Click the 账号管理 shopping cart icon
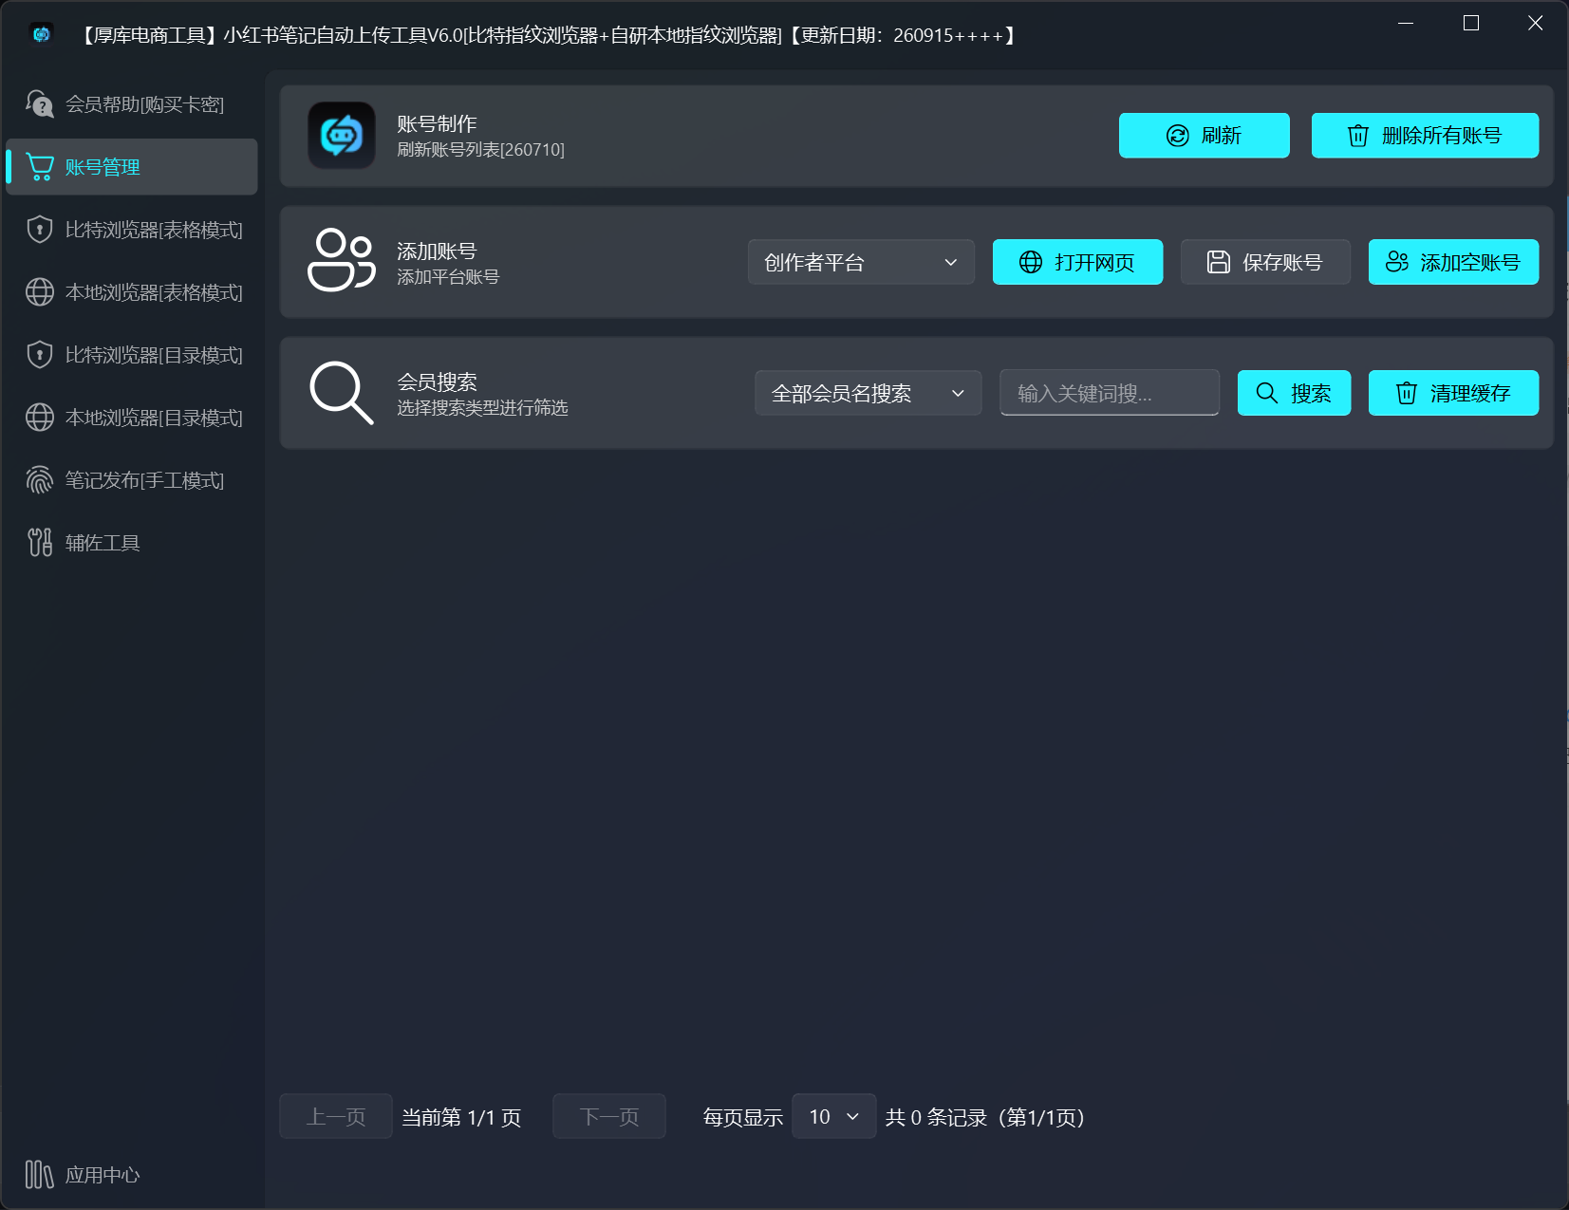 click(x=40, y=167)
